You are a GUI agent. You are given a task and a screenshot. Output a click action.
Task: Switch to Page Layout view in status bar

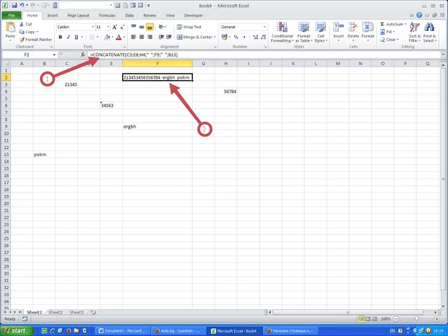(368, 319)
